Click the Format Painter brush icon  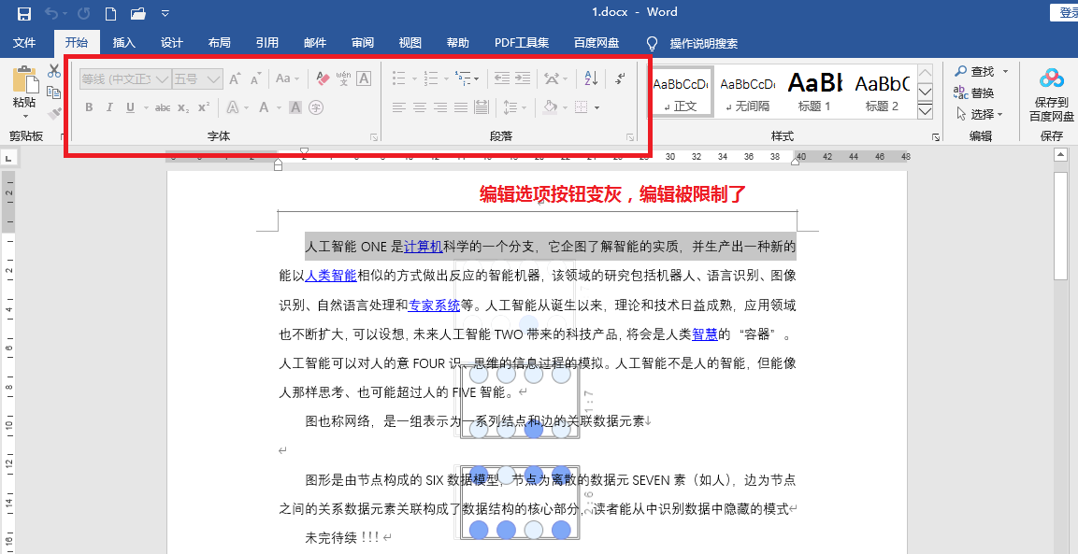point(54,113)
